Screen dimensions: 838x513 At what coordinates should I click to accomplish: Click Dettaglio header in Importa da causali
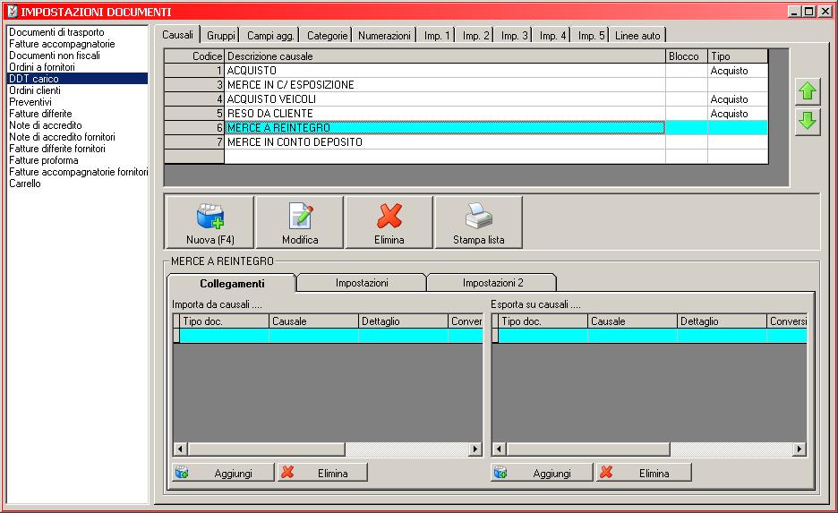(403, 321)
